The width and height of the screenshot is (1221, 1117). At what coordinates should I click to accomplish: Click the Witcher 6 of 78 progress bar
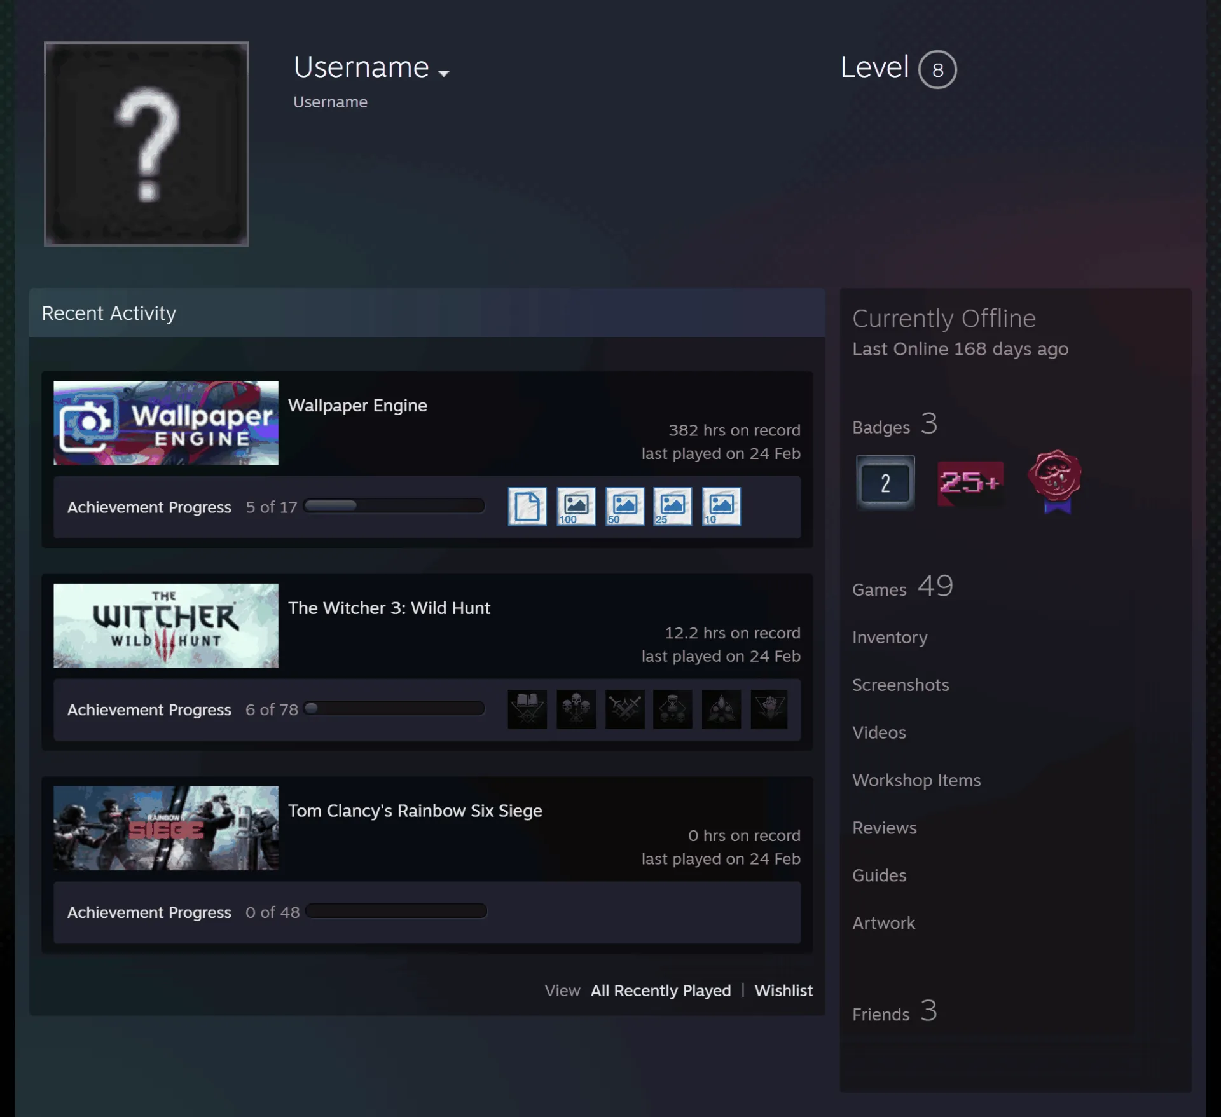pos(394,708)
